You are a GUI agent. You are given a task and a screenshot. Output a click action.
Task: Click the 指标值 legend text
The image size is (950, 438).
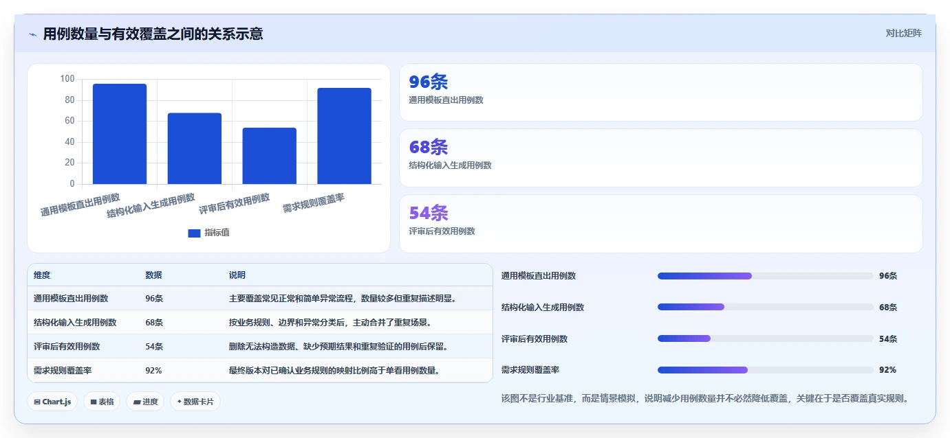tap(217, 233)
